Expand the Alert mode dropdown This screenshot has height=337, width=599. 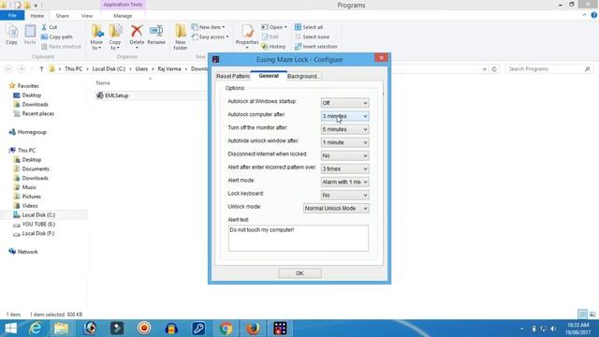point(344,182)
